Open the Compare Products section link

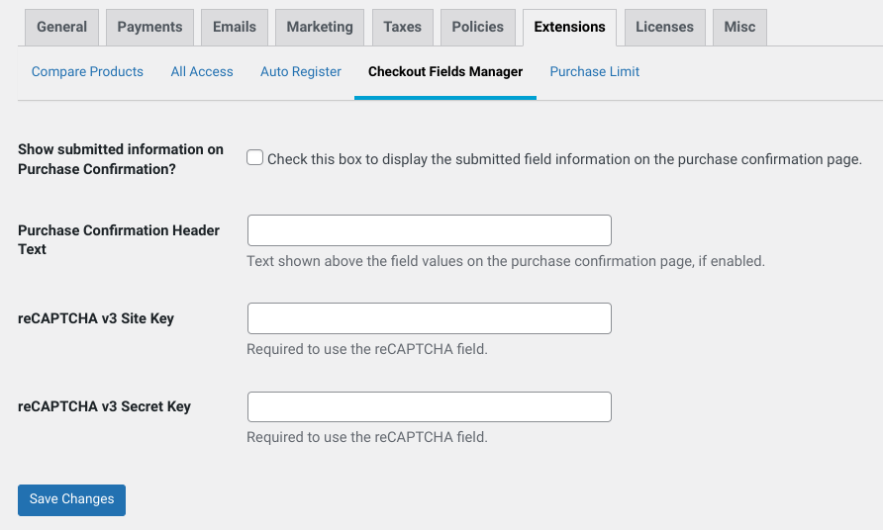coord(87,71)
